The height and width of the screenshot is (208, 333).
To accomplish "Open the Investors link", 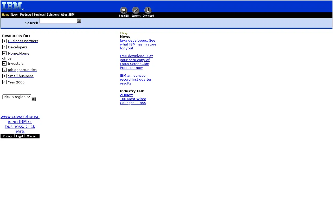I will tap(16, 63).
